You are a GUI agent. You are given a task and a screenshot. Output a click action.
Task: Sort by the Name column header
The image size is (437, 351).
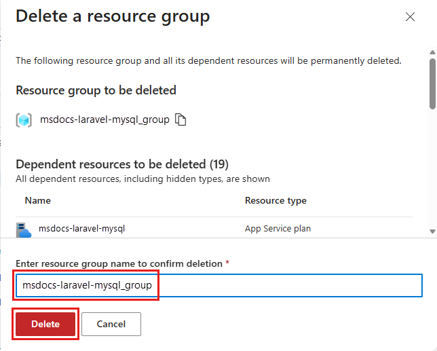coord(38,200)
